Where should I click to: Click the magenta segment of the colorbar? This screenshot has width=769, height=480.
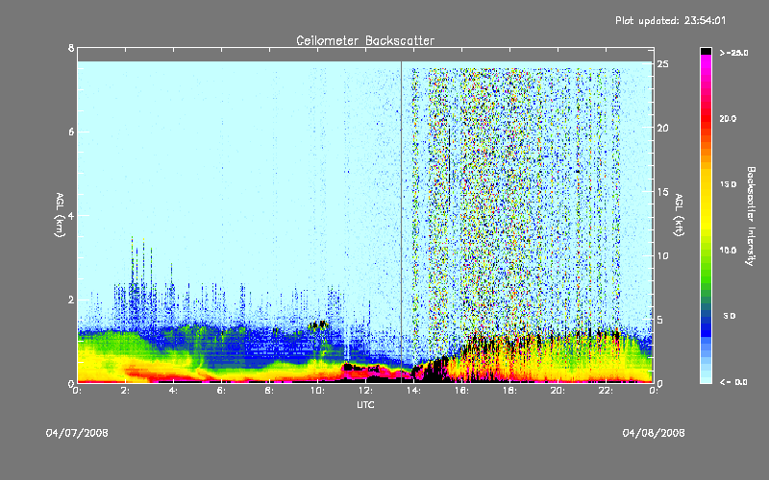pos(706,63)
